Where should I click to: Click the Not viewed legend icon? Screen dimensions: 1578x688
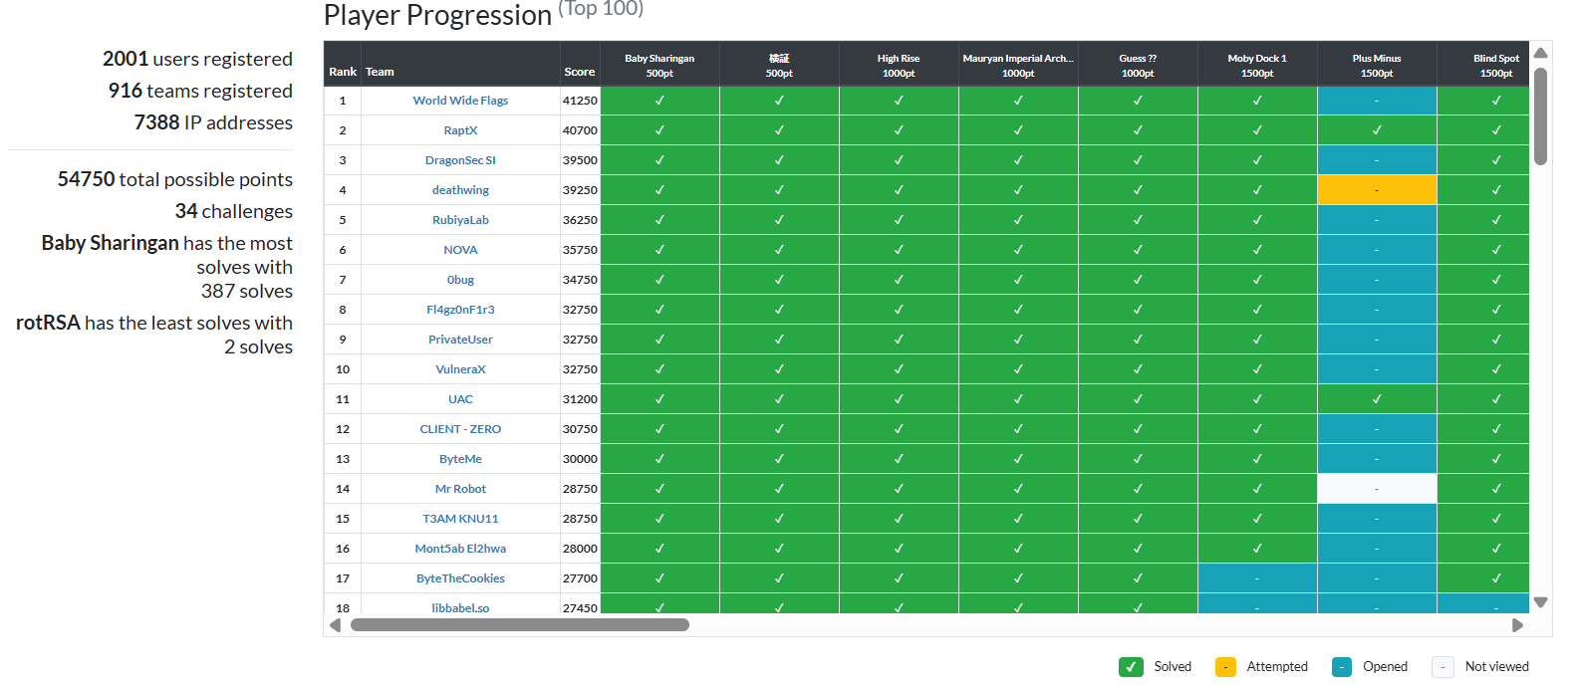click(1442, 667)
